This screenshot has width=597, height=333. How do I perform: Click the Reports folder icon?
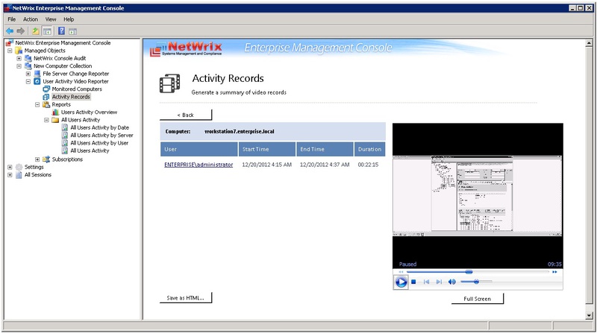tap(46, 104)
